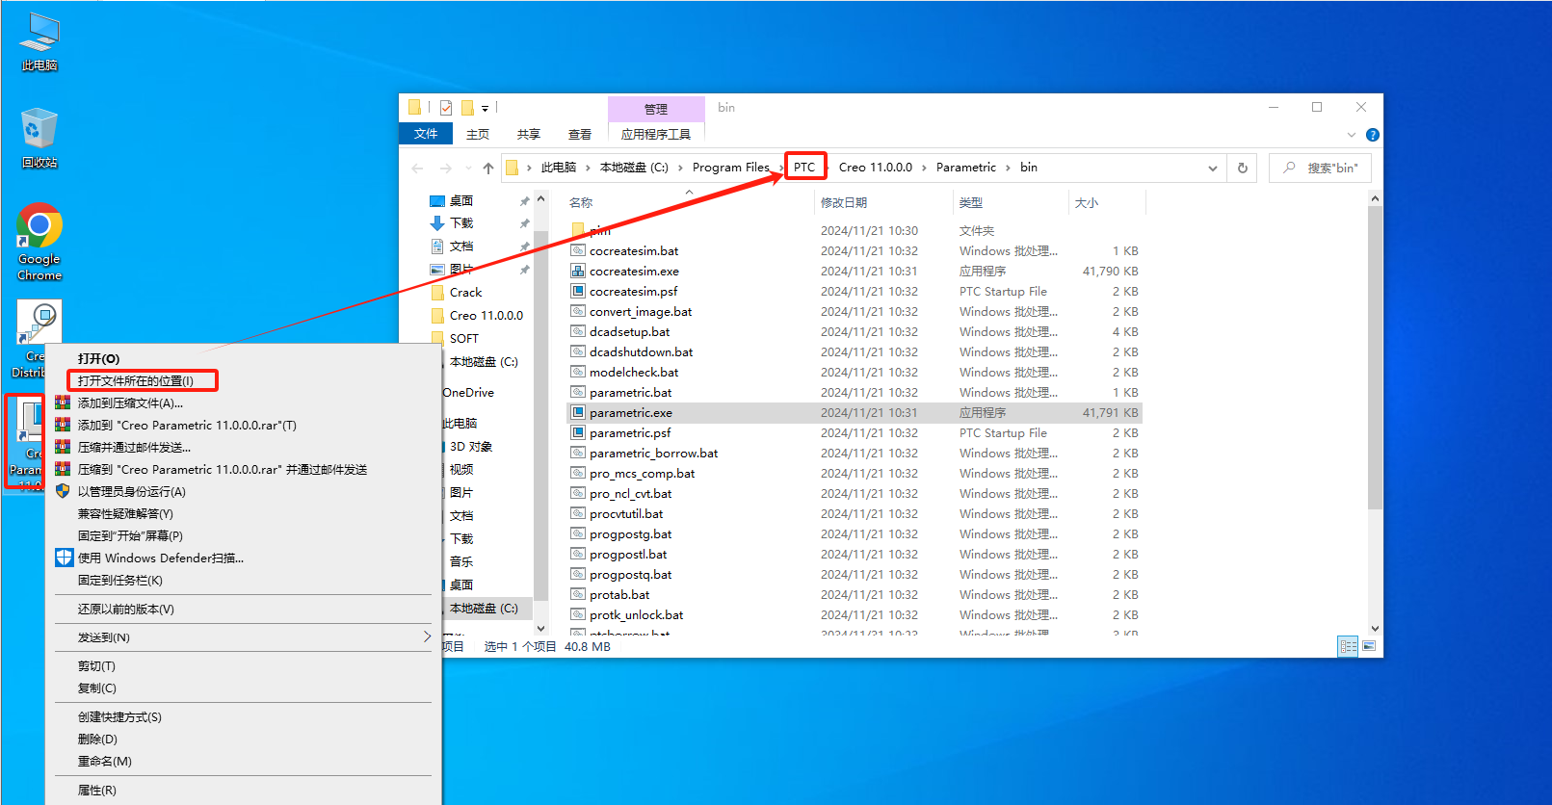Click the 桌面 desktop icon in Quick access
Viewport: 1552px width, 805px height.
tap(437, 200)
